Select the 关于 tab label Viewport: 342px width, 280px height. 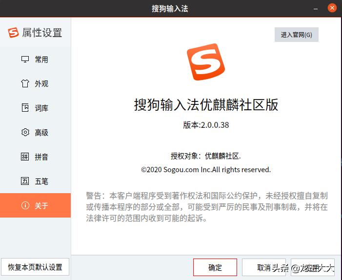[41, 206]
